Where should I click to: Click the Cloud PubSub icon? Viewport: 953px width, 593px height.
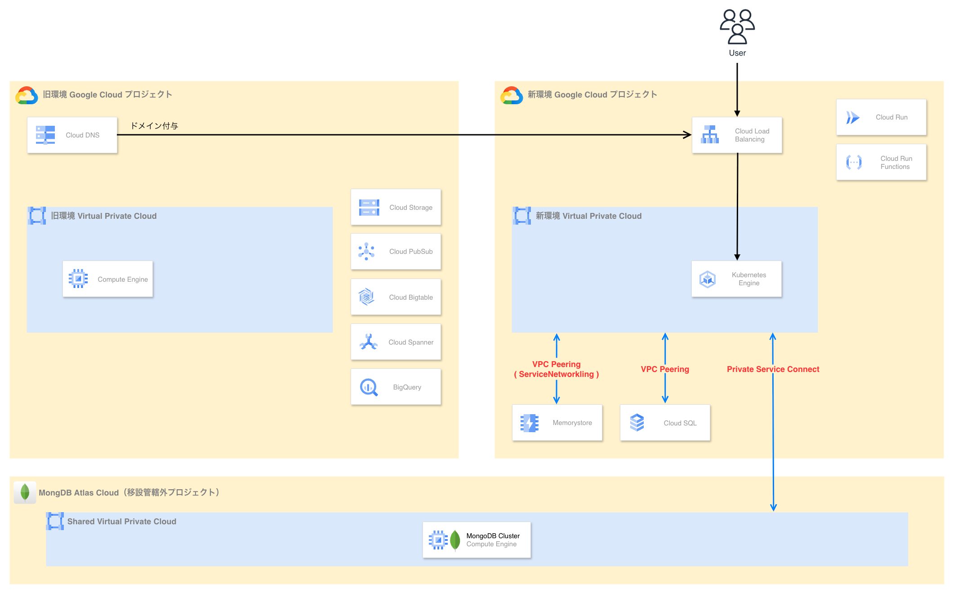click(x=366, y=252)
